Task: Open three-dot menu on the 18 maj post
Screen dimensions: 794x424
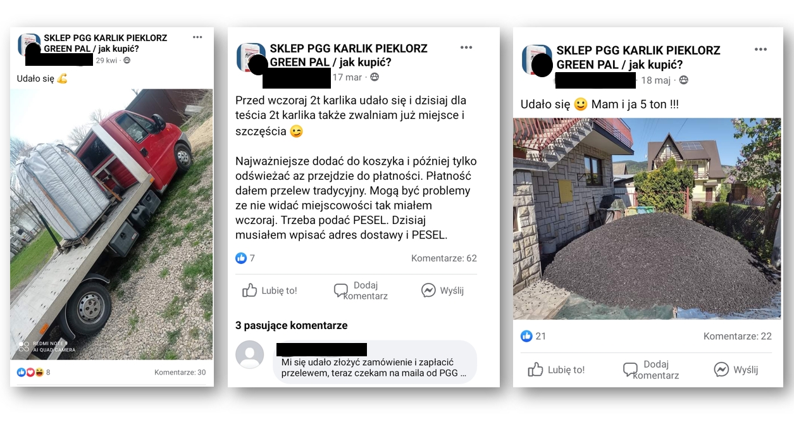Action: click(x=760, y=49)
